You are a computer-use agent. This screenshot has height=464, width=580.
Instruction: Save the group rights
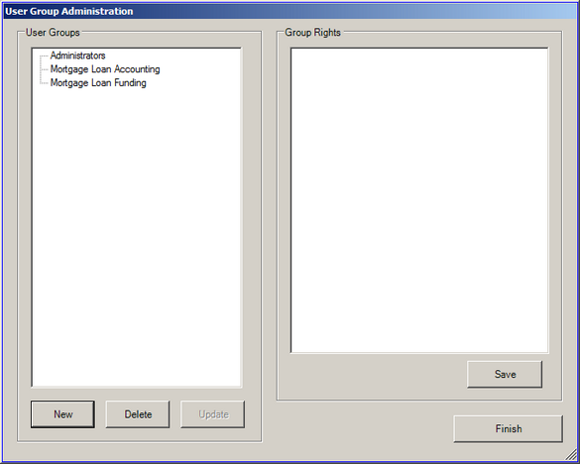505,374
